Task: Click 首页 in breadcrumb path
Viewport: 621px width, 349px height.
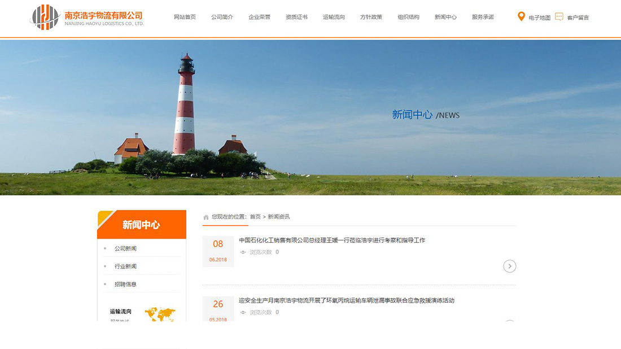Action: 255,217
